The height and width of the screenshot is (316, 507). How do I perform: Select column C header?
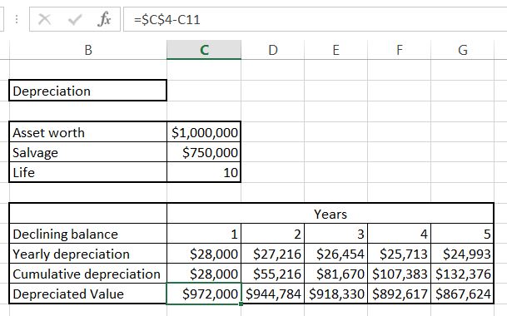coord(204,50)
